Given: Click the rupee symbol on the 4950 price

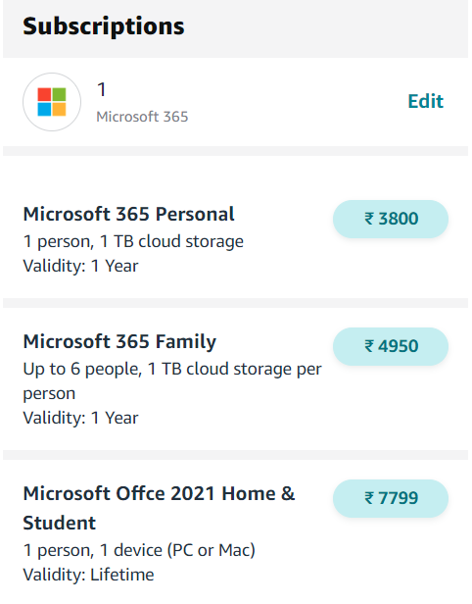Looking at the screenshot, I should point(369,346).
